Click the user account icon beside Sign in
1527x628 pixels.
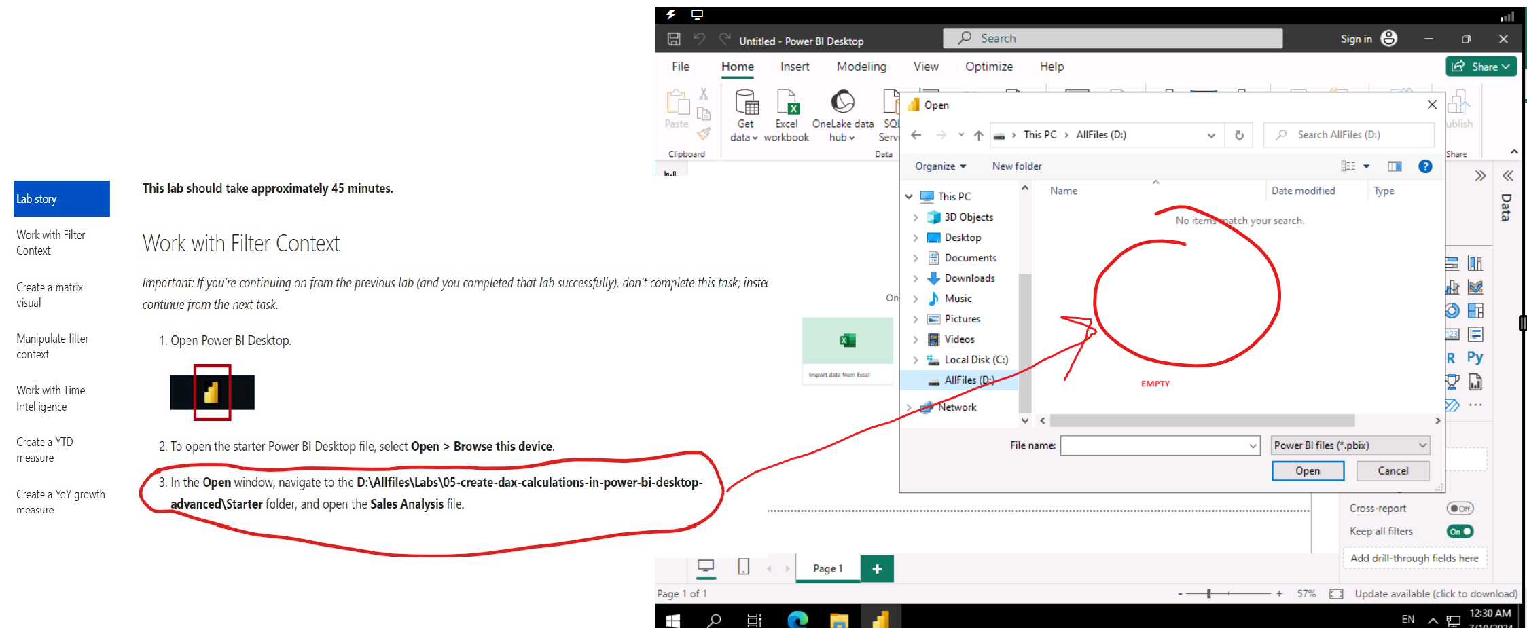[1389, 39]
